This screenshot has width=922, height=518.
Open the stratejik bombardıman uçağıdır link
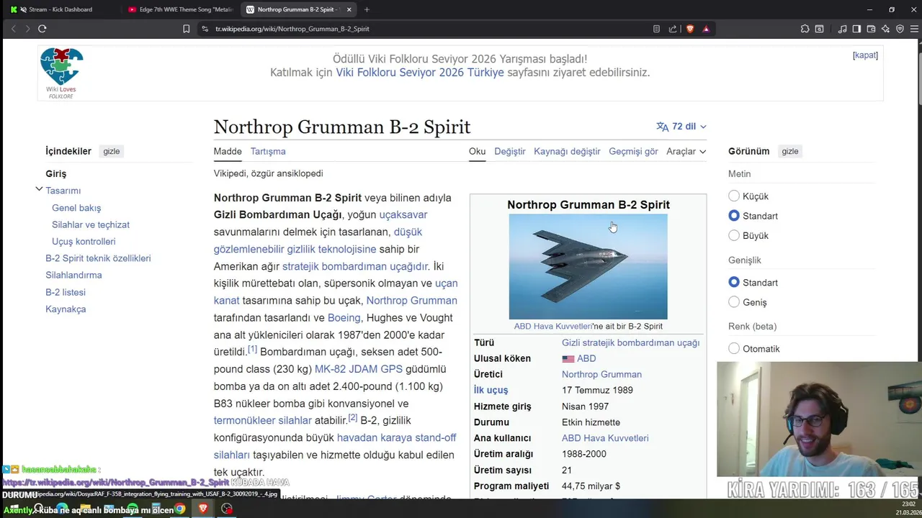(x=355, y=266)
